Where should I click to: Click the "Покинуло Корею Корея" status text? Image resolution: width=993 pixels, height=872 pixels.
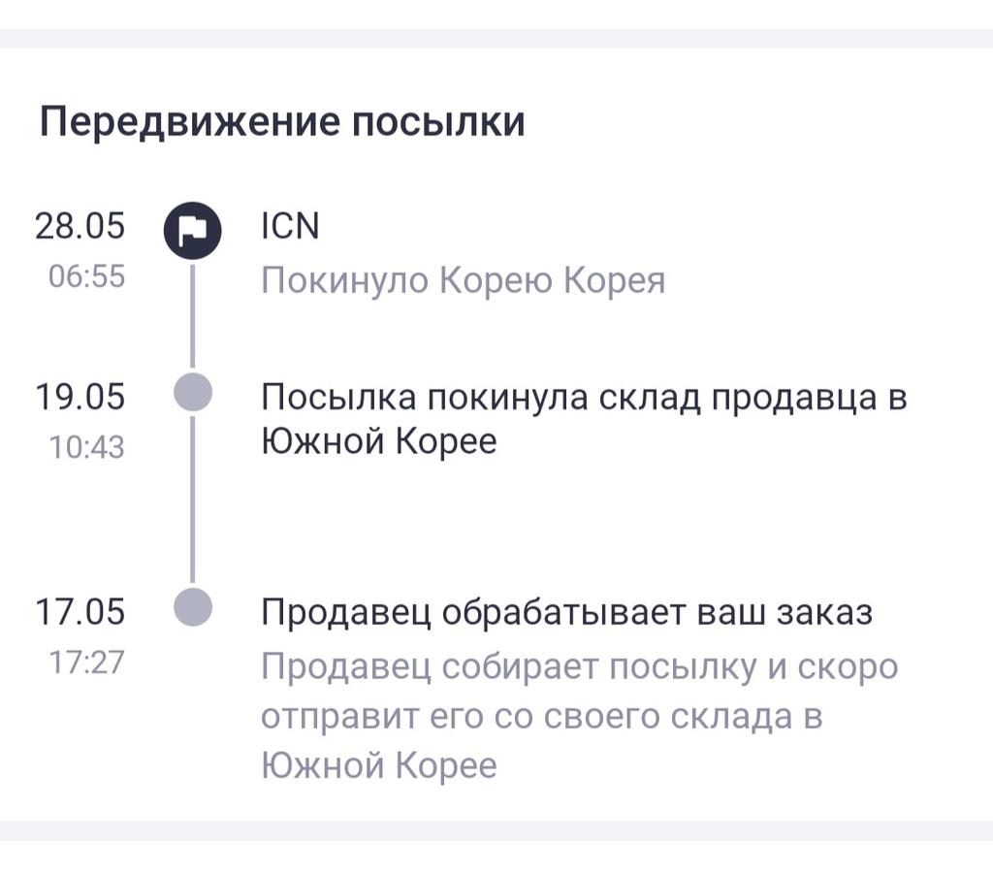pyautogui.click(x=464, y=281)
